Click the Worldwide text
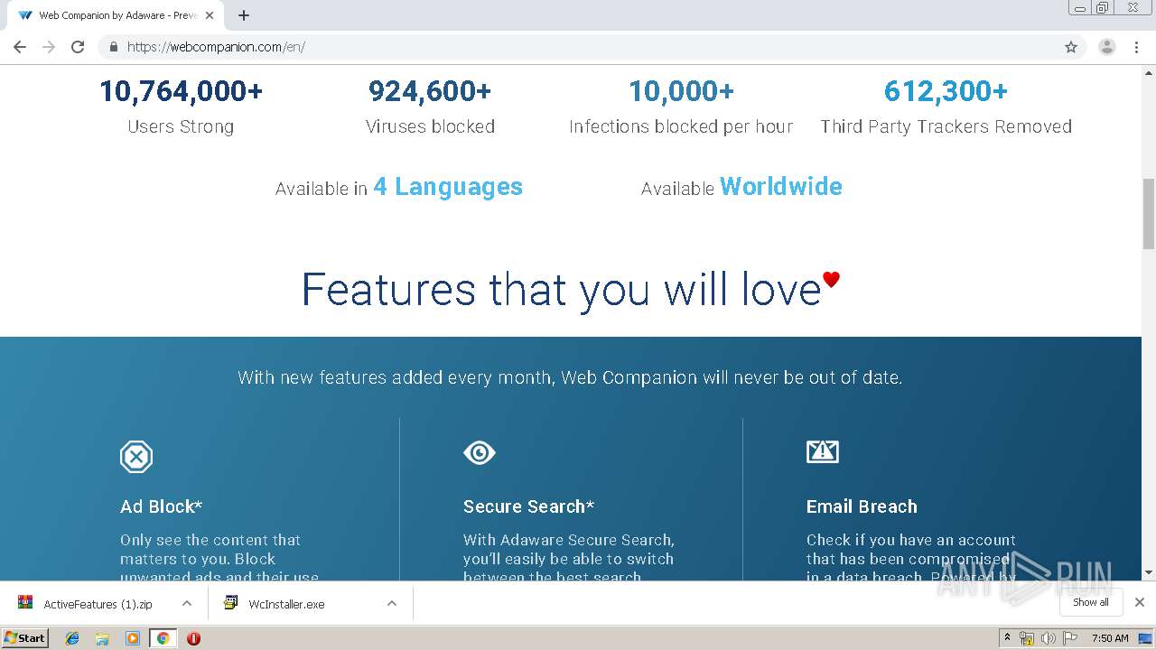 (781, 187)
